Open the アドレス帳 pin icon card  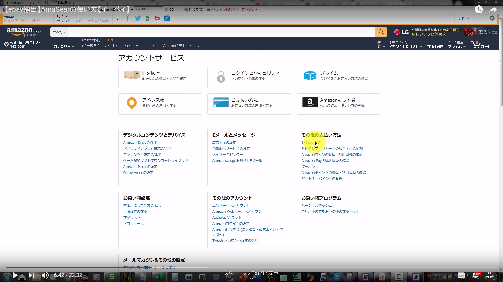[160, 104]
